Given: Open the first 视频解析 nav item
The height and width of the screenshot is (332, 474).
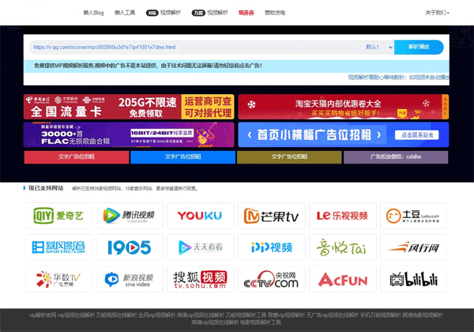Looking at the screenshot, I should tap(164, 13).
